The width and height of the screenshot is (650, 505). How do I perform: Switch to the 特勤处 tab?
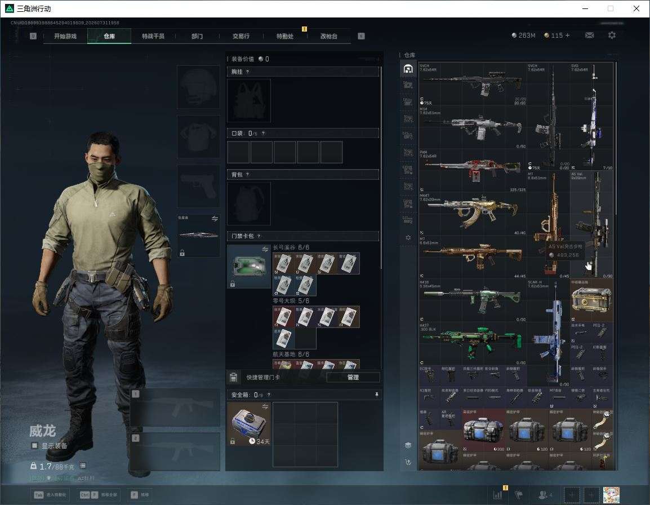pos(285,36)
